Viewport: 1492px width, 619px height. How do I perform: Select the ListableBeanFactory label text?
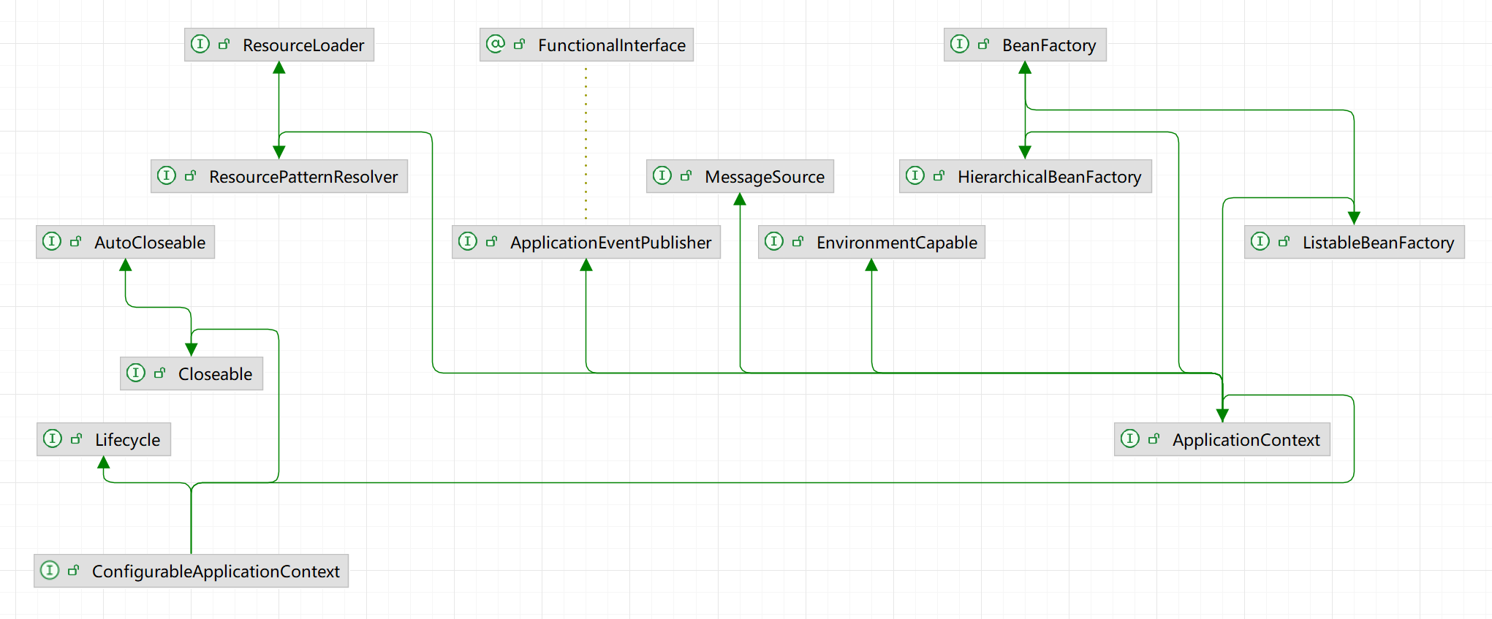pos(1378,243)
